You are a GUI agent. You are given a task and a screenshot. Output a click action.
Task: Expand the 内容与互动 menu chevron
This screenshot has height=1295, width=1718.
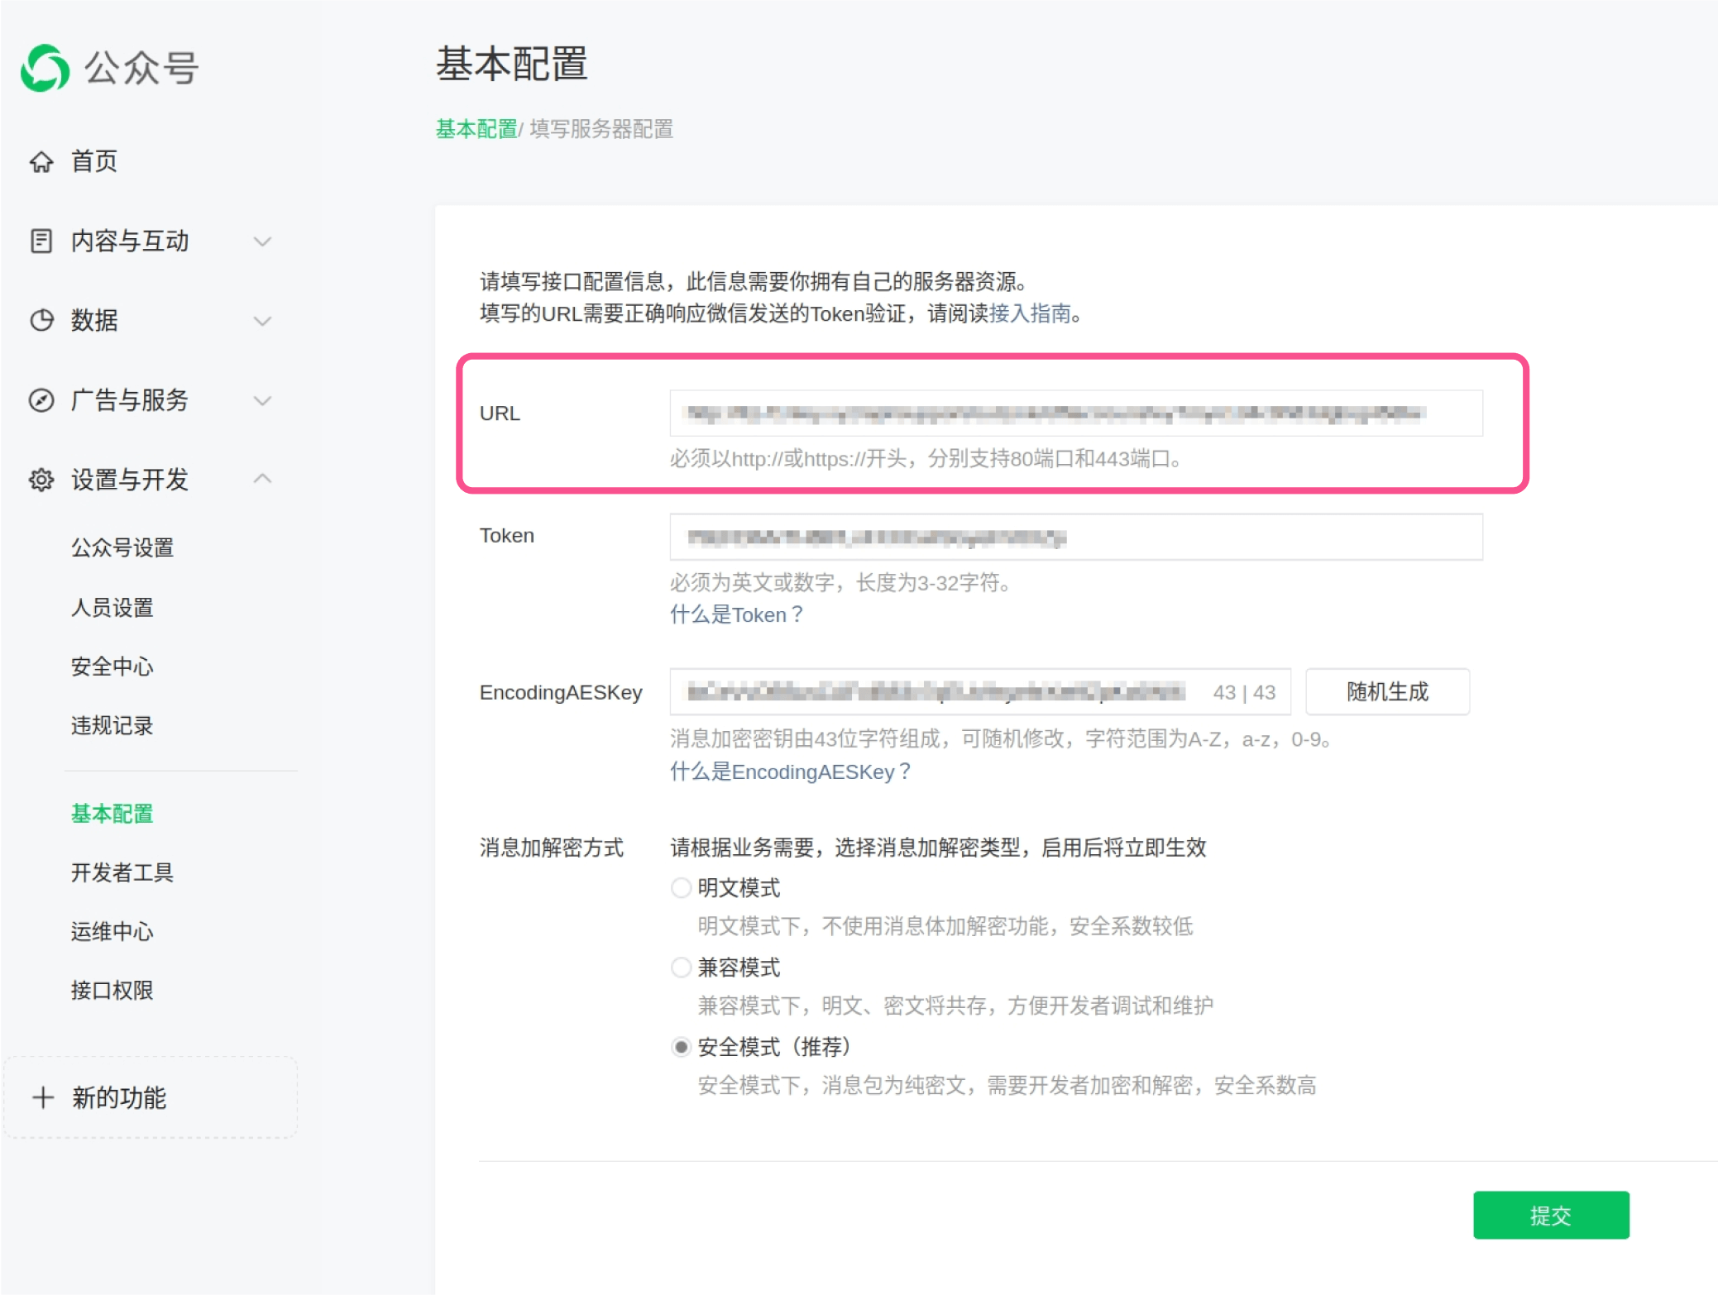point(262,241)
